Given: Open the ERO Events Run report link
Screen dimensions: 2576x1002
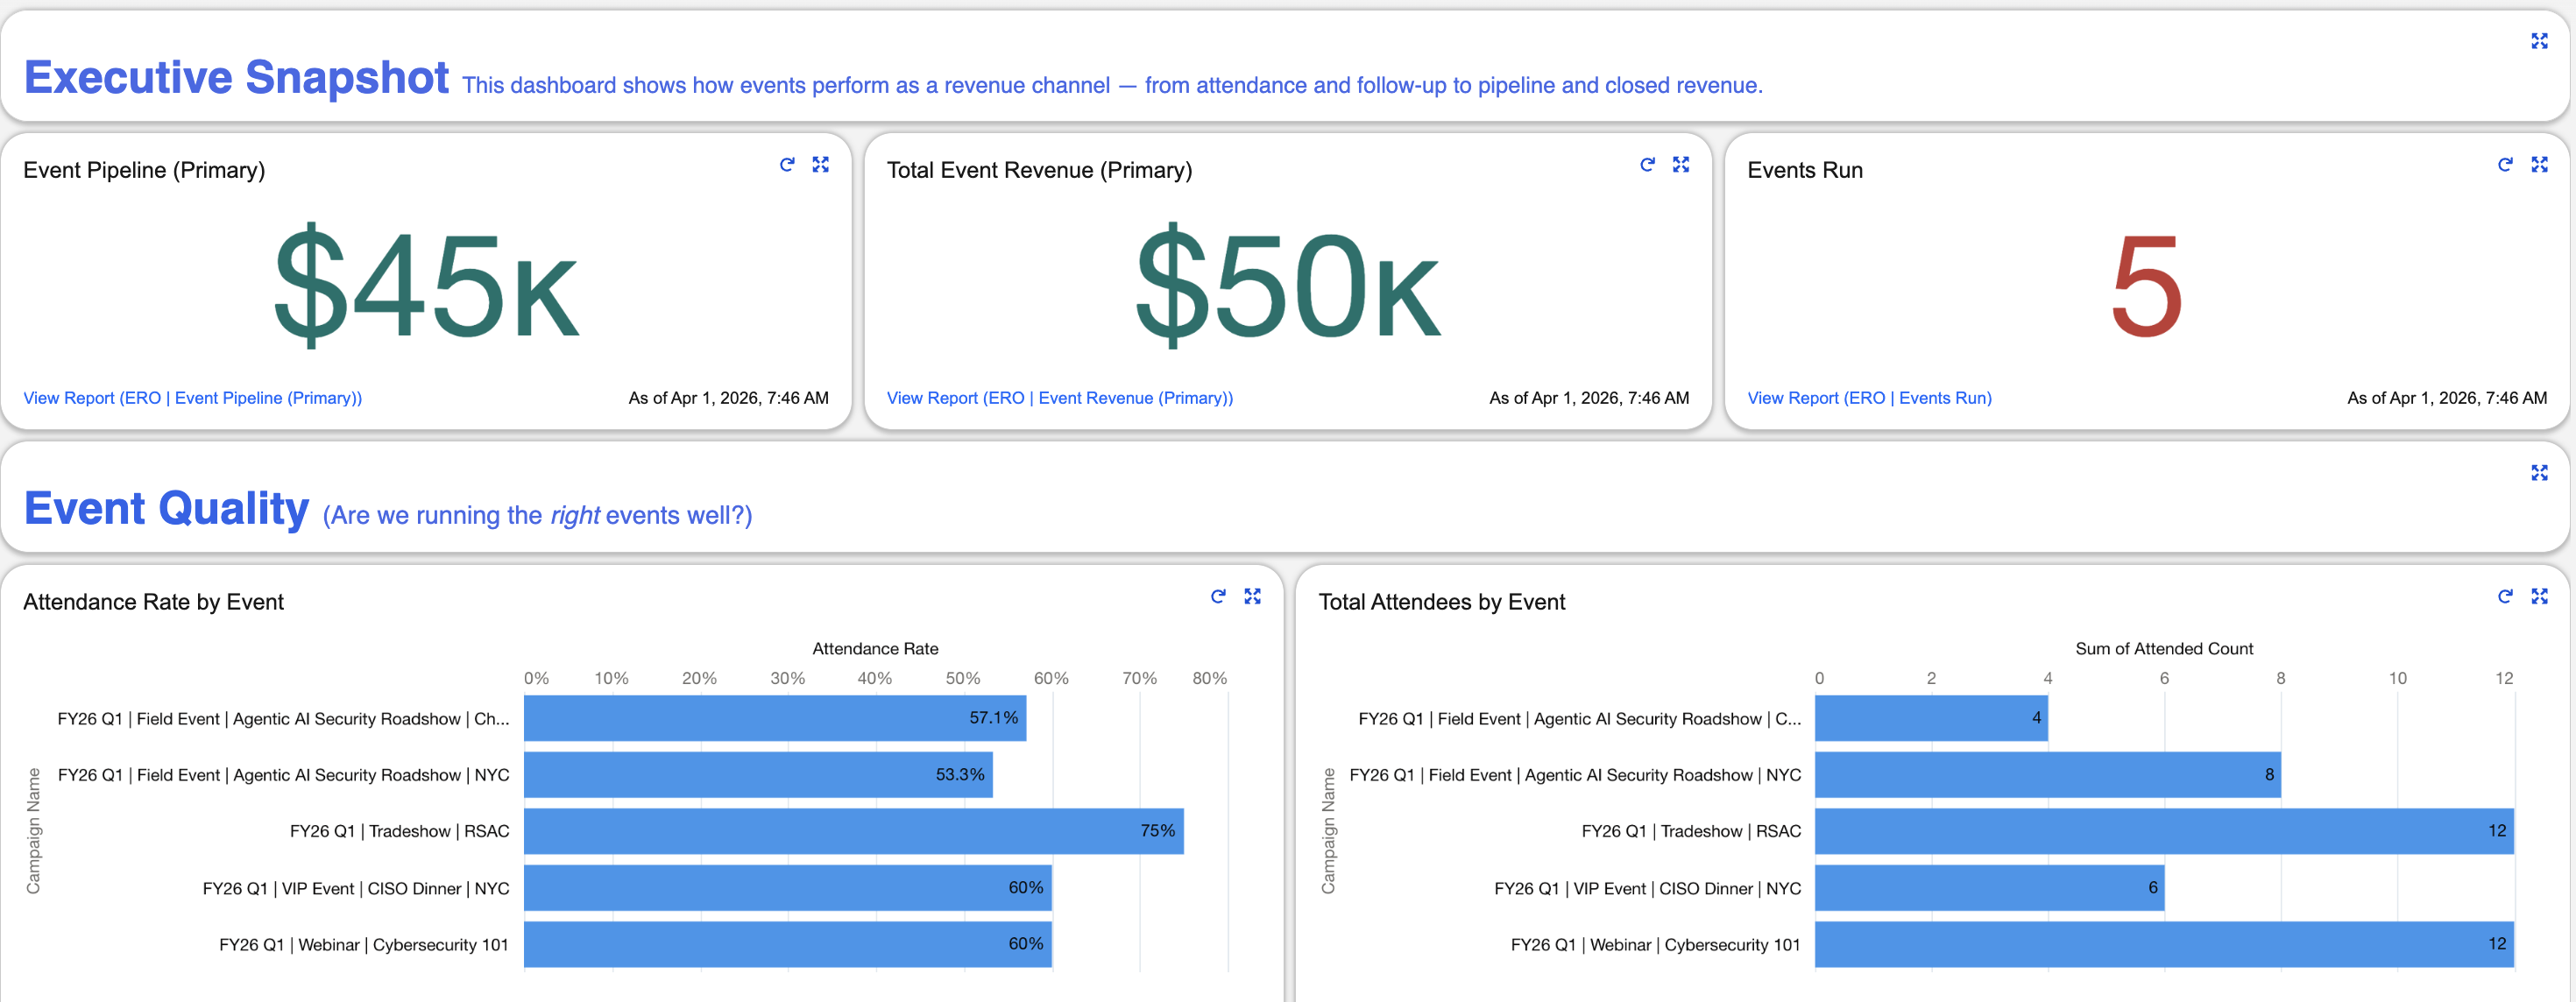Looking at the screenshot, I should pos(1869,397).
